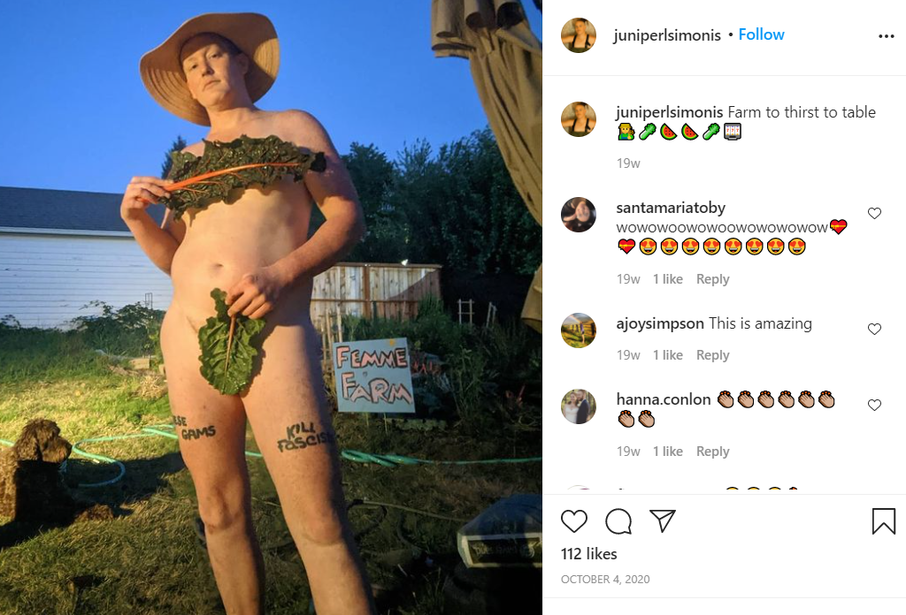Click juniperlsimonis avatar in the post header
This screenshot has height=615, width=906.
pos(578,35)
